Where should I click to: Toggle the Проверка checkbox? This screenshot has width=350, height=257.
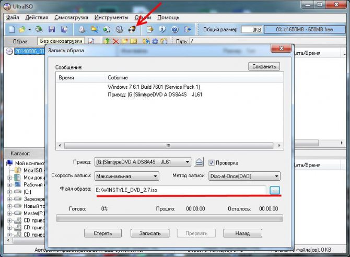point(211,162)
